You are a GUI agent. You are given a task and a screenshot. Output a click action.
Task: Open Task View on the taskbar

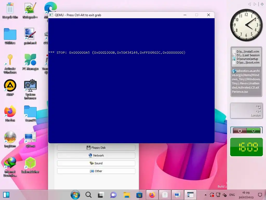(101, 195)
